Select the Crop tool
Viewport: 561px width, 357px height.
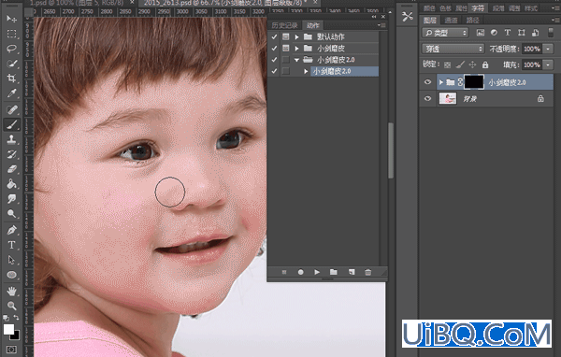(x=11, y=78)
